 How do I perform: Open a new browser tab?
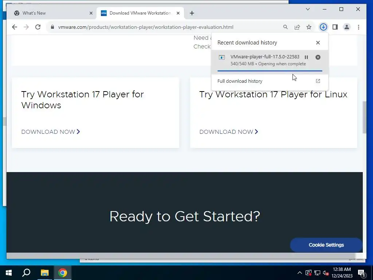click(x=192, y=13)
